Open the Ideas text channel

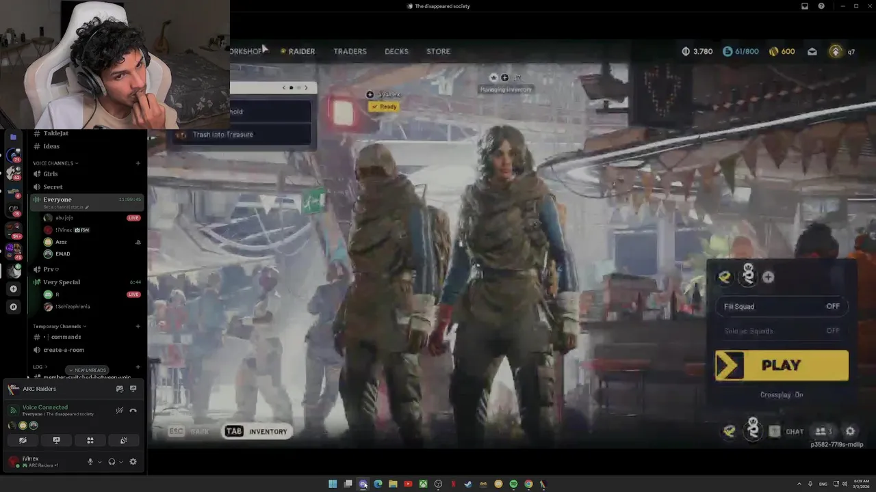point(86,146)
